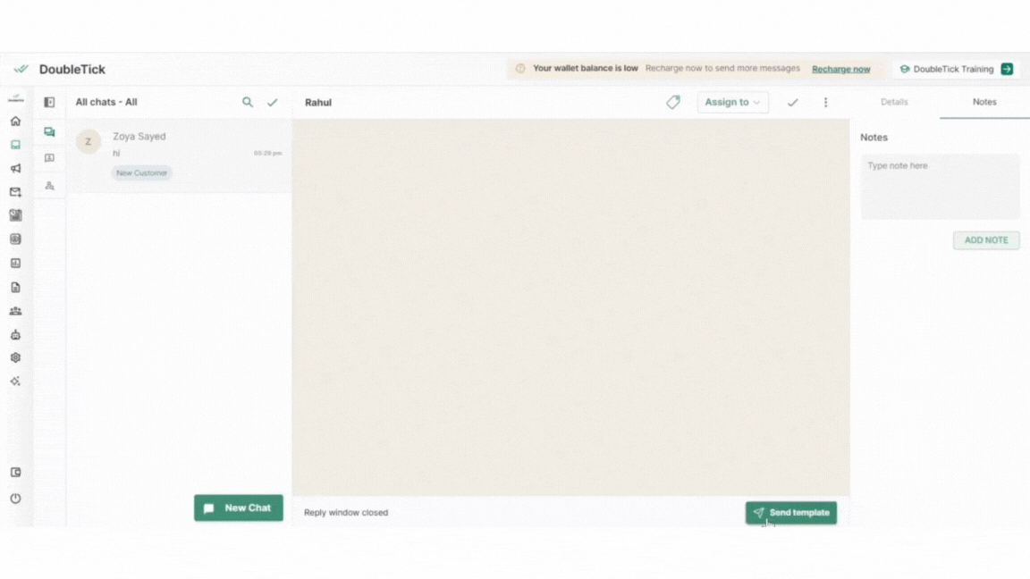Click the tag icon in Rahul chat header
Image resolution: width=1030 pixels, height=579 pixels.
point(673,103)
